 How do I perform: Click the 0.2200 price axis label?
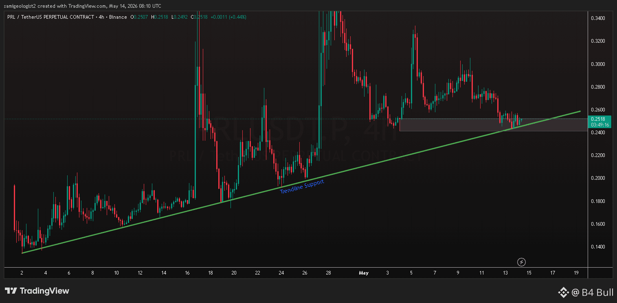click(597, 155)
